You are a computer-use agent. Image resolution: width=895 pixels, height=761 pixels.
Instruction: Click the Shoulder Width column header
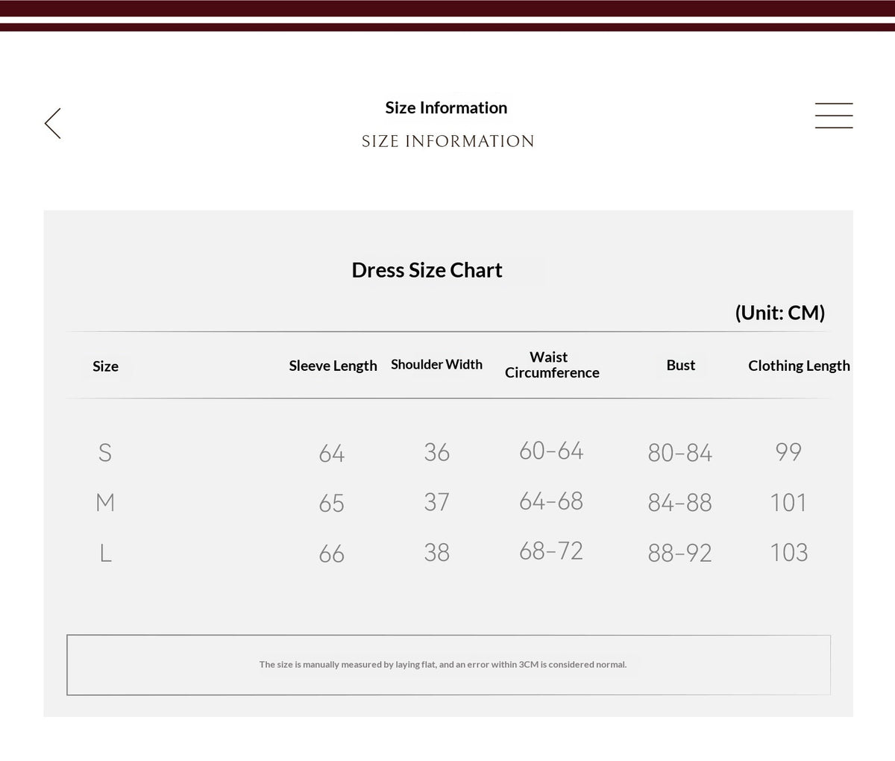pyautogui.click(x=436, y=364)
